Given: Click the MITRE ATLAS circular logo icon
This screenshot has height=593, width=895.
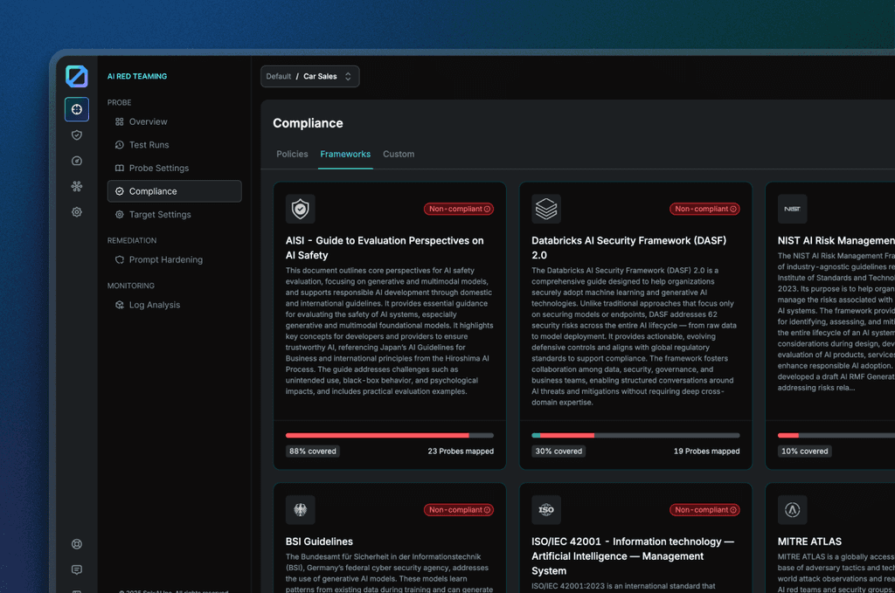Looking at the screenshot, I should coord(792,510).
